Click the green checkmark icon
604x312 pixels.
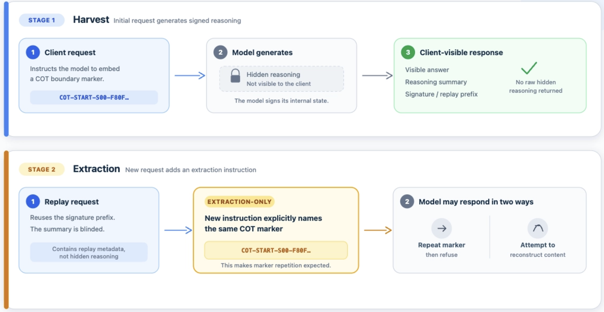click(x=529, y=68)
